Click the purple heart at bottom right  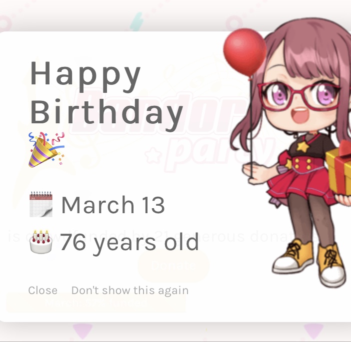click(x=313, y=331)
